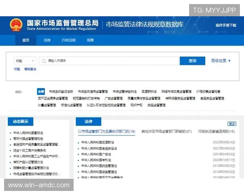Filter by 市场主体登记注册 category
This screenshot has width=244, height=195.
coord(61,91)
